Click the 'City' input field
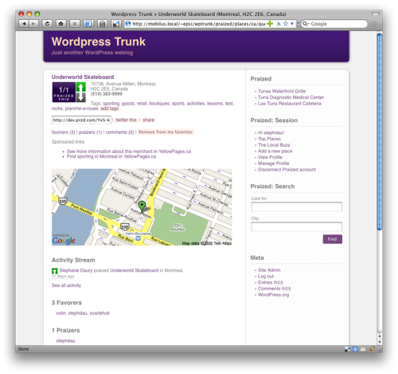Image resolution: width=398 pixels, height=374 pixels. click(x=297, y=226)
